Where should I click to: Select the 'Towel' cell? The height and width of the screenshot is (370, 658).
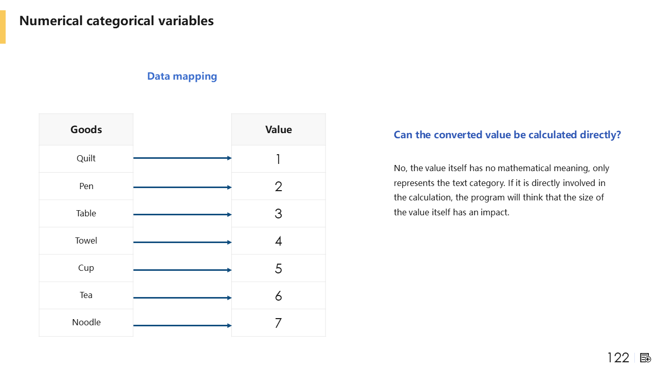[86, 240]
